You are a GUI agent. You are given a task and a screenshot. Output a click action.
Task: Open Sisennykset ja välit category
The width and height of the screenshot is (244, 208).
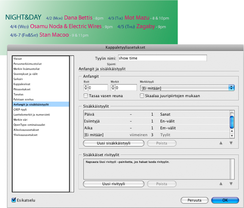25,74
